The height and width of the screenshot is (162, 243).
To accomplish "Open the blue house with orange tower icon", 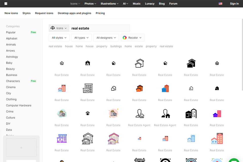I will (x=165, y=88).
